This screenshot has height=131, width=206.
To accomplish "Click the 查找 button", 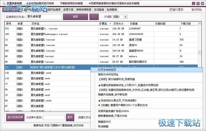I will pos(70,117).
